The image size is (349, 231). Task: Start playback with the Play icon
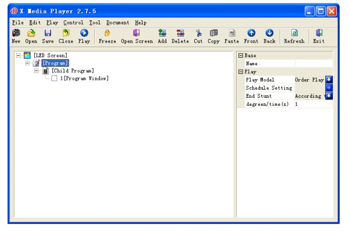[84, 33]
